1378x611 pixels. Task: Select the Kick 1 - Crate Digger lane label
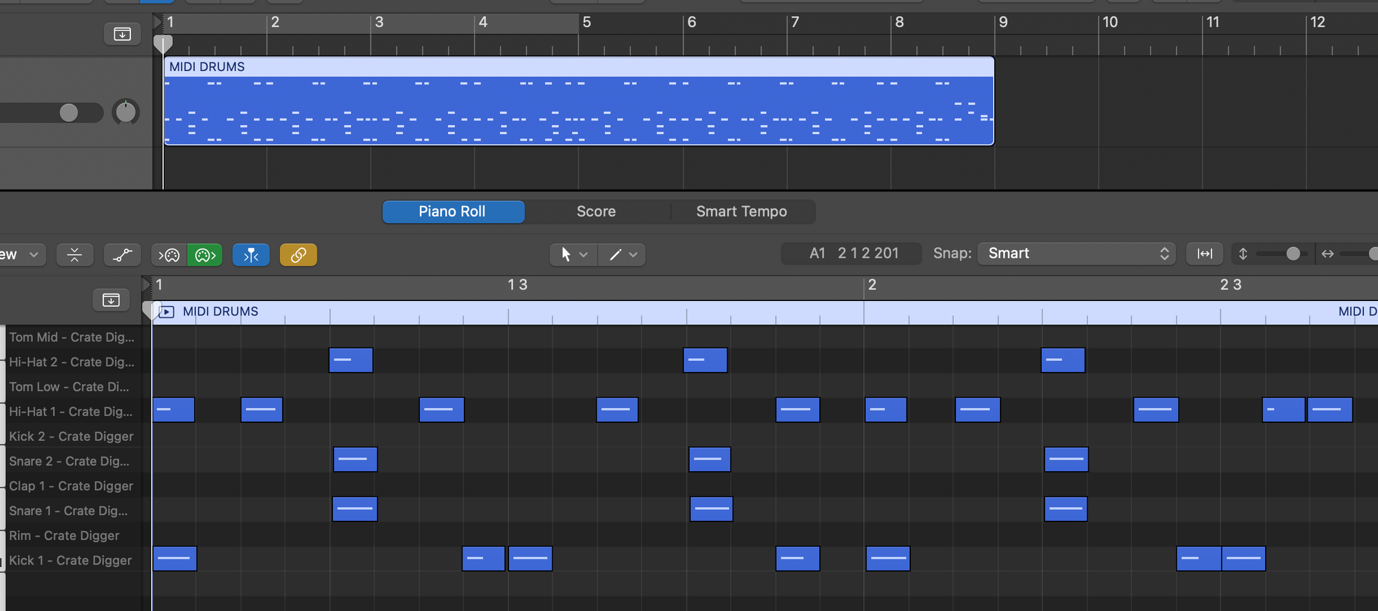[x=70, y=560]
